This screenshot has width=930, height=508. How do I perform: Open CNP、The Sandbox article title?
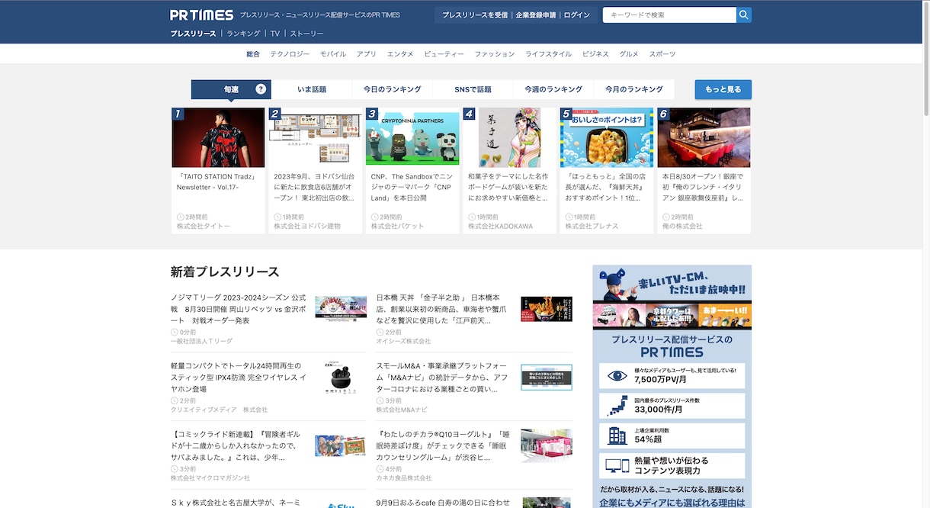[412, 187]
